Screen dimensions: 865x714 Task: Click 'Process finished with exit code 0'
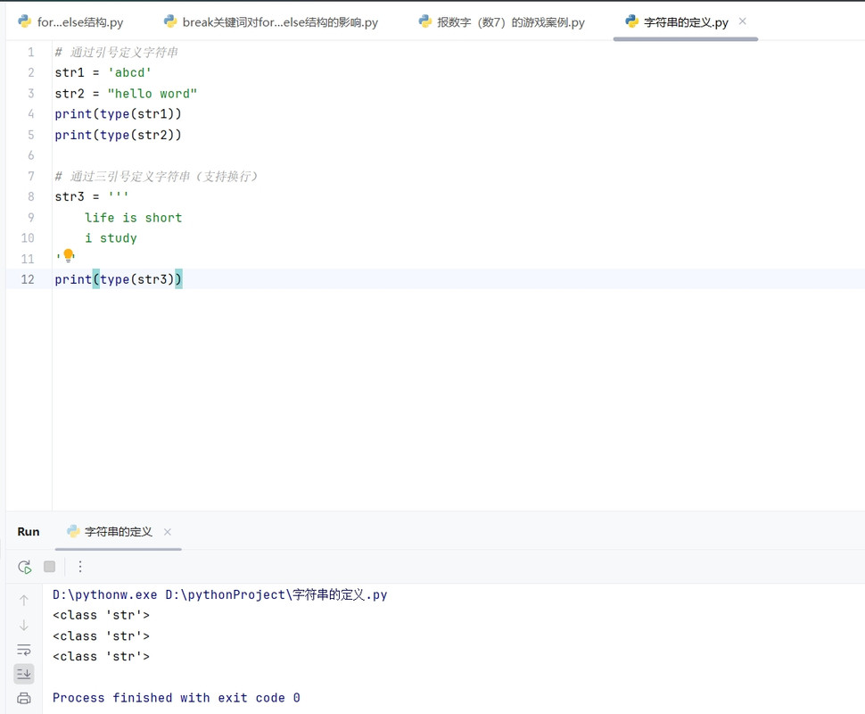point(177,698)
